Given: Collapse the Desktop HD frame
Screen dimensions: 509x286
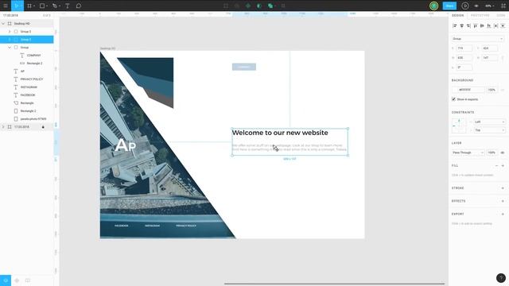Looking at the screenshot, I should (x=3, y=24).
